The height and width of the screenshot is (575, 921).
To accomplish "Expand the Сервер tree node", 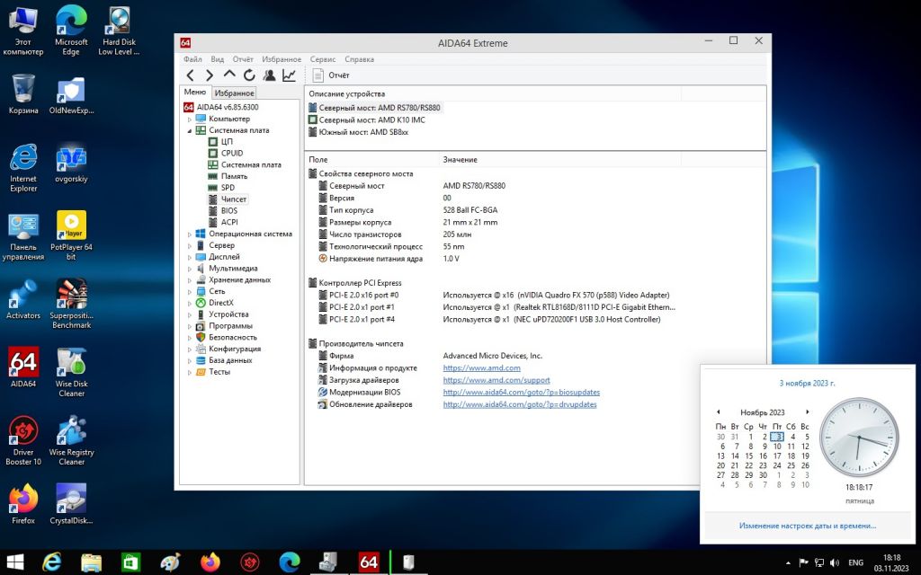I will tap(189, 246).
